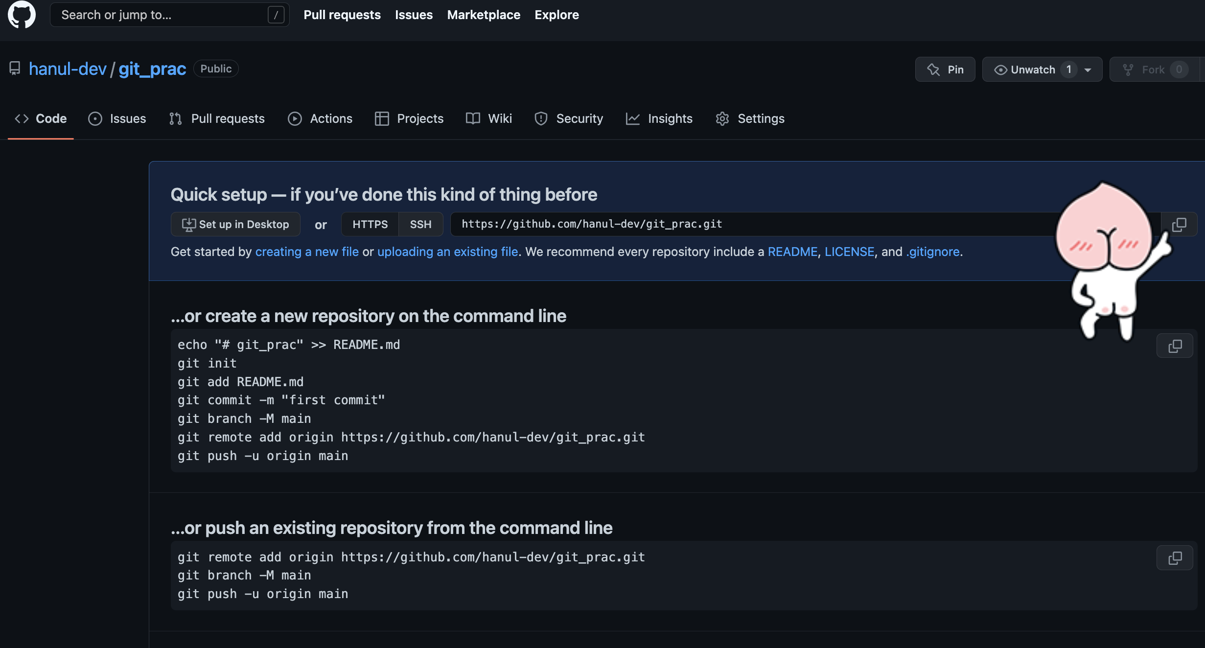
Task: Switch clone URL to SSH
Action: (420, 224)
